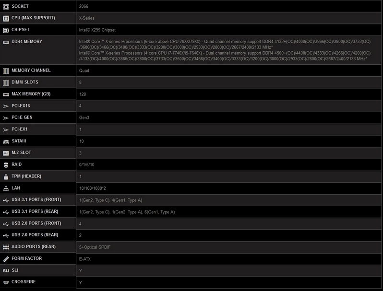Click the Max Memory (GB) icon

pyautogui.click(x=6, y=94)
